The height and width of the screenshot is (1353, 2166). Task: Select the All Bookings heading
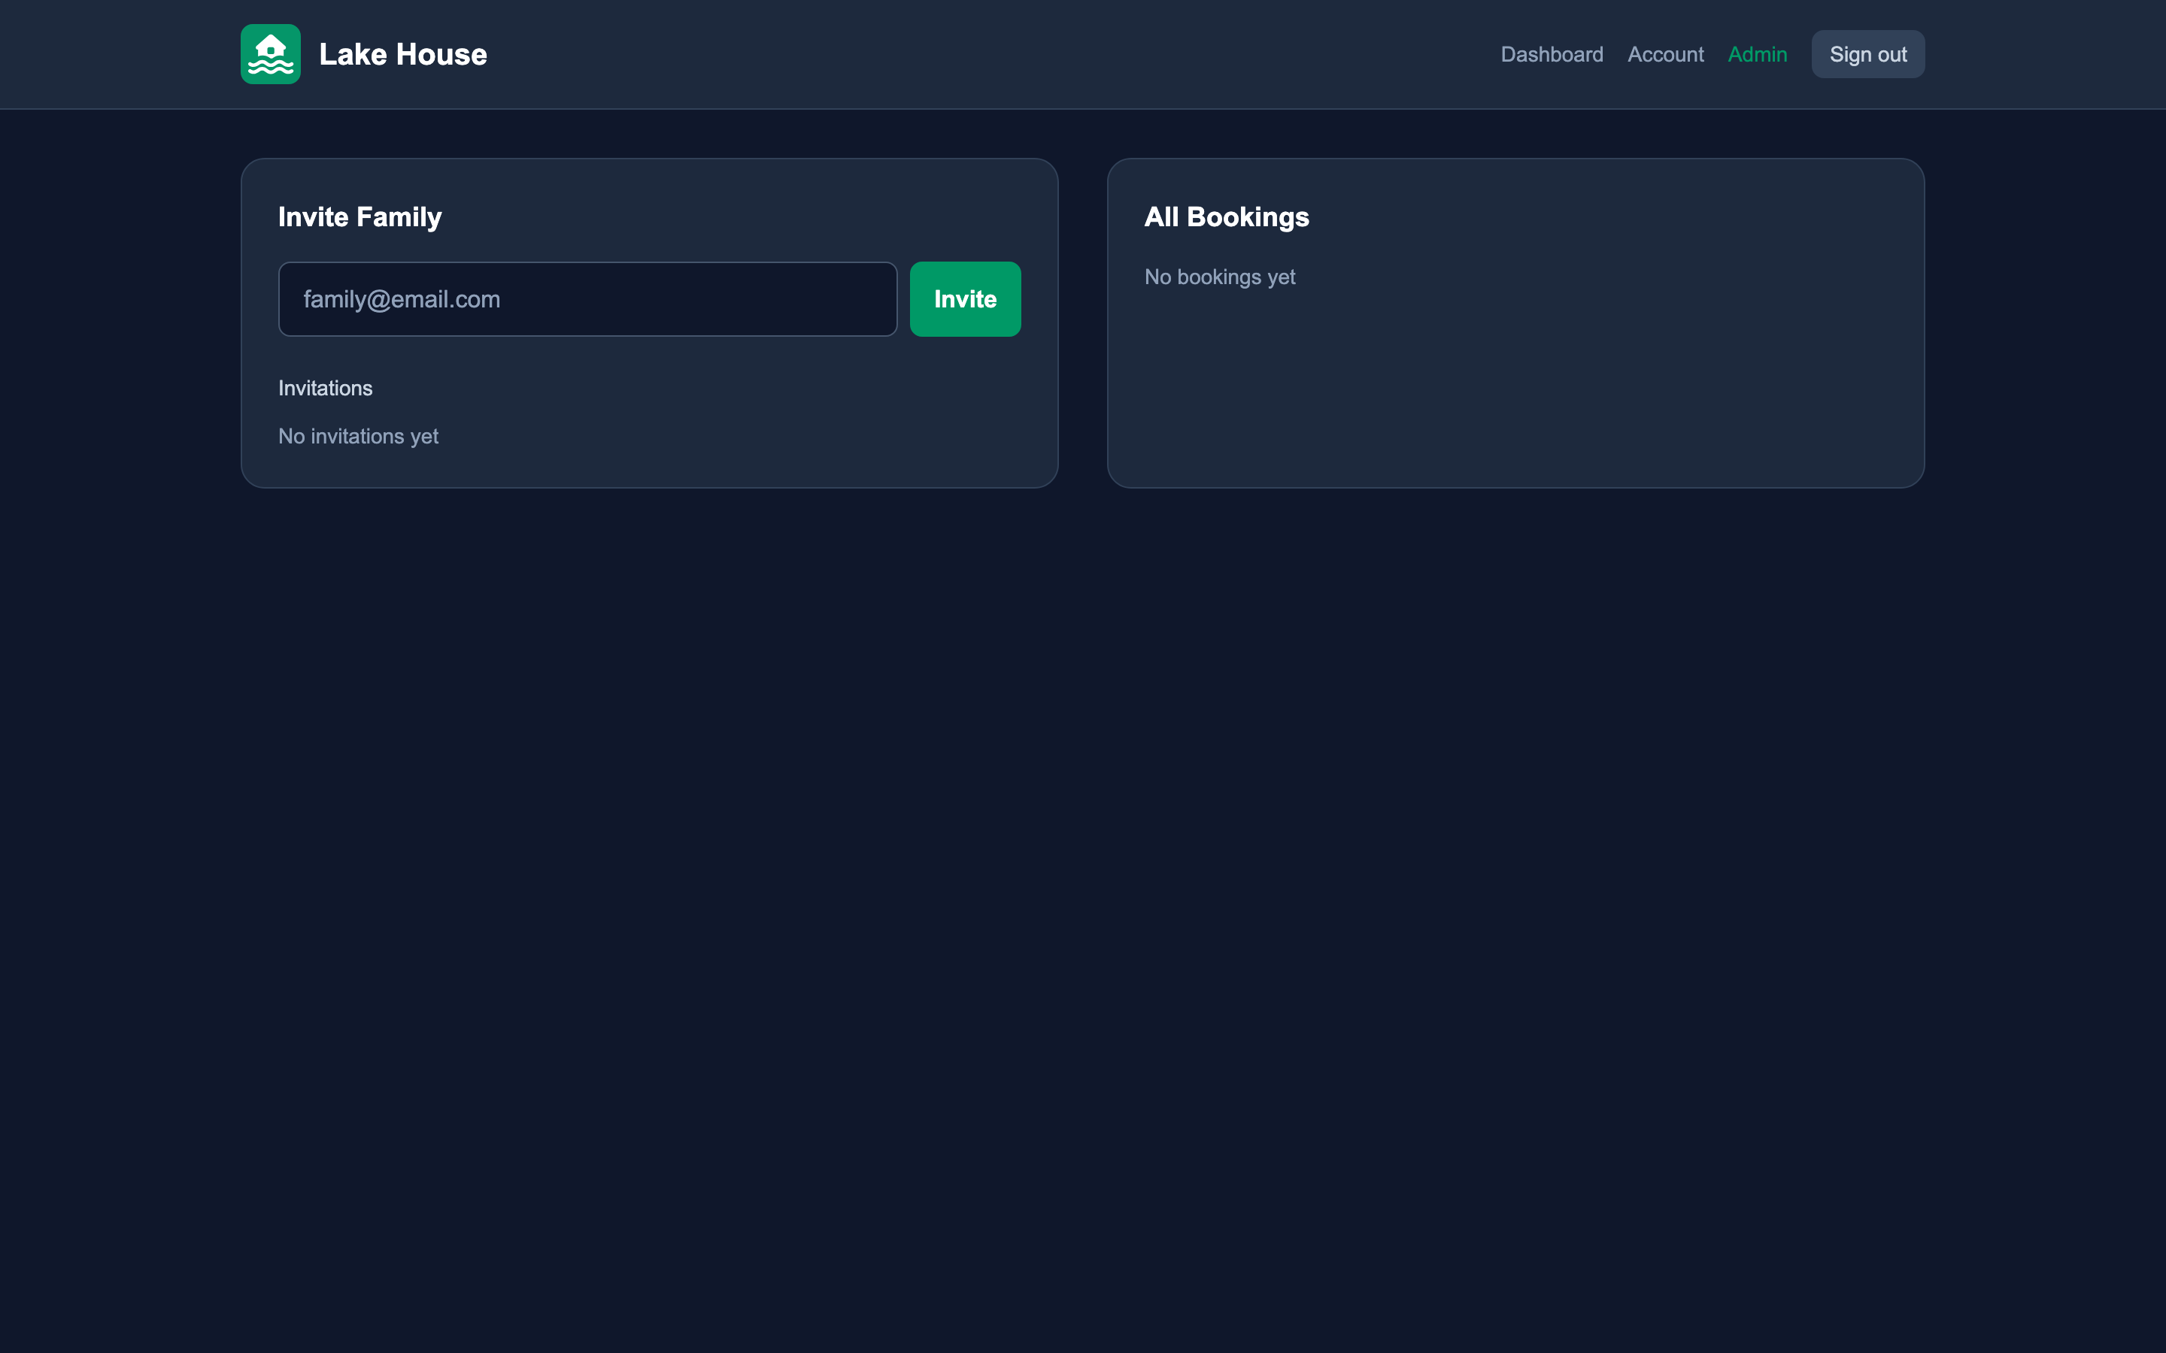tap(1226, 216)
